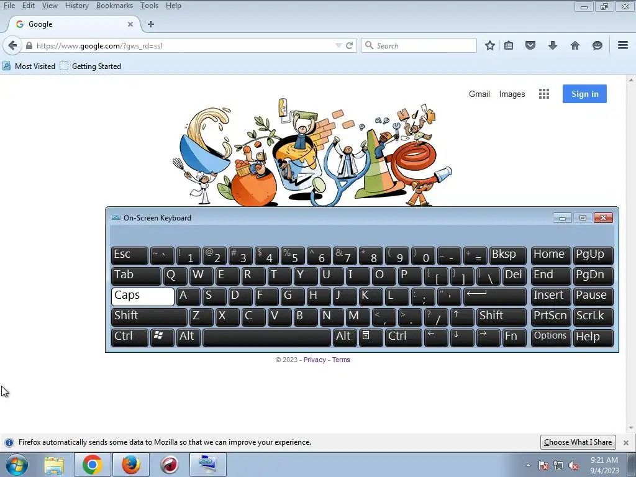Click the Google Doodle illustration

tap(312, 153)
